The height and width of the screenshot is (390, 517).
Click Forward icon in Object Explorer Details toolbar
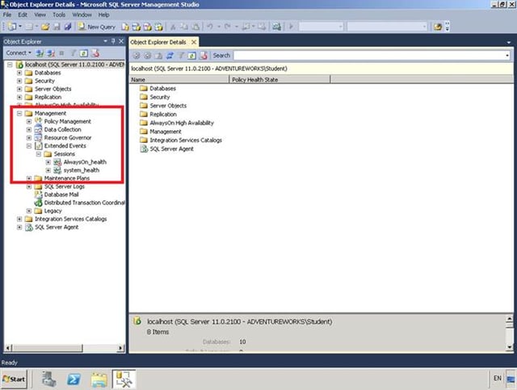[147, 56]
